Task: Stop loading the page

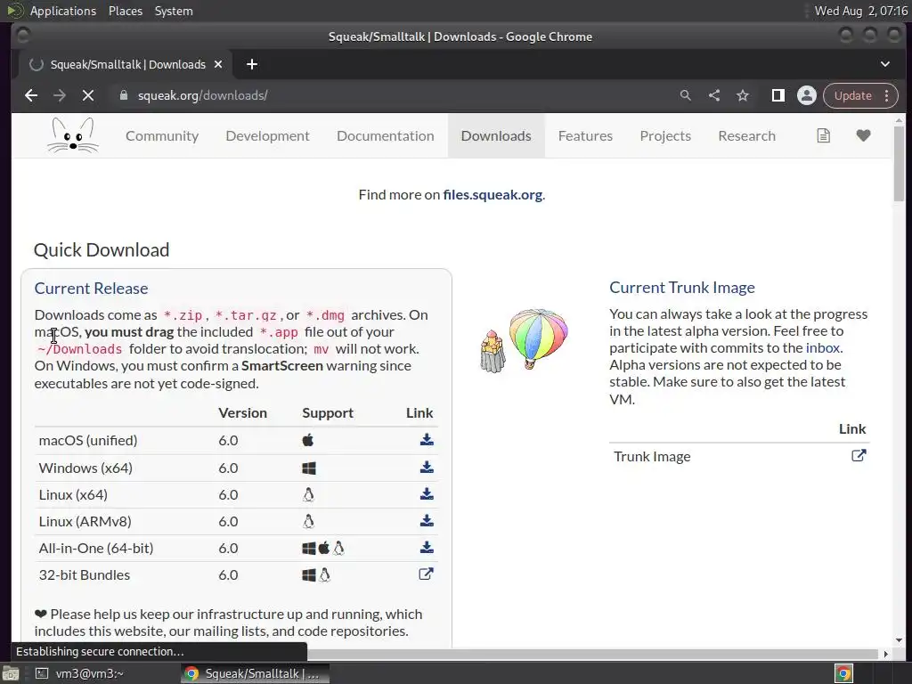Action: (88, 95)
